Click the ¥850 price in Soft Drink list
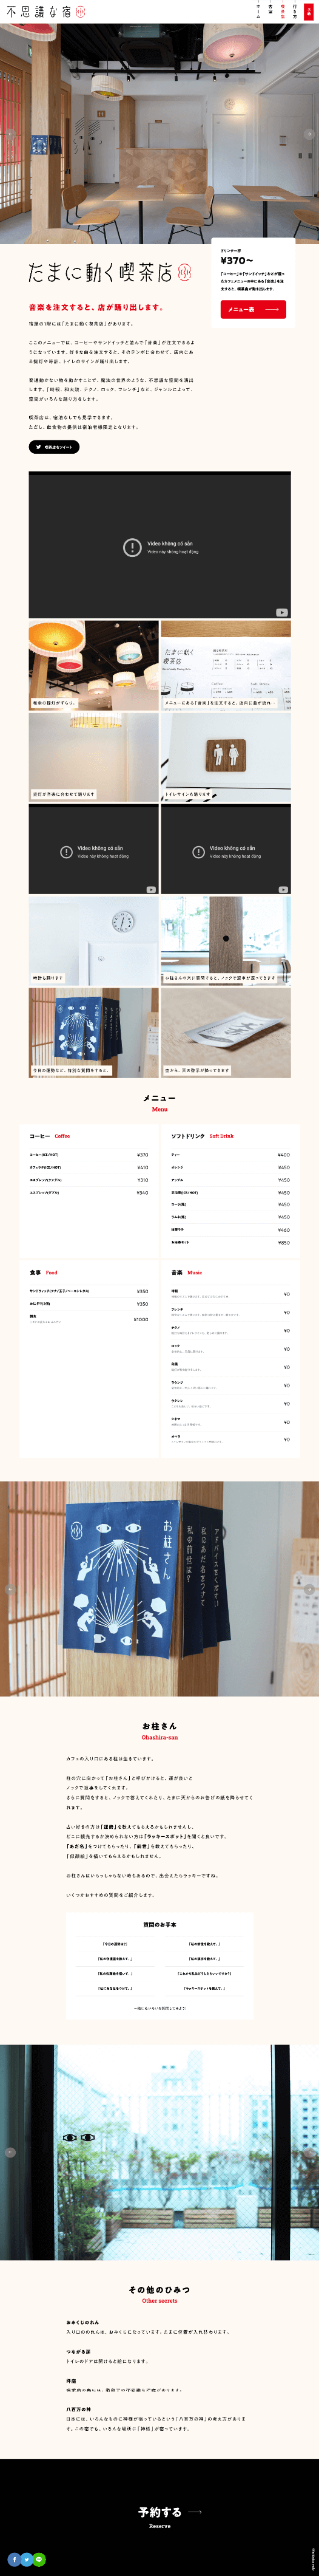This screenshot has width=319, height=2576. [x=284, y=1242]
